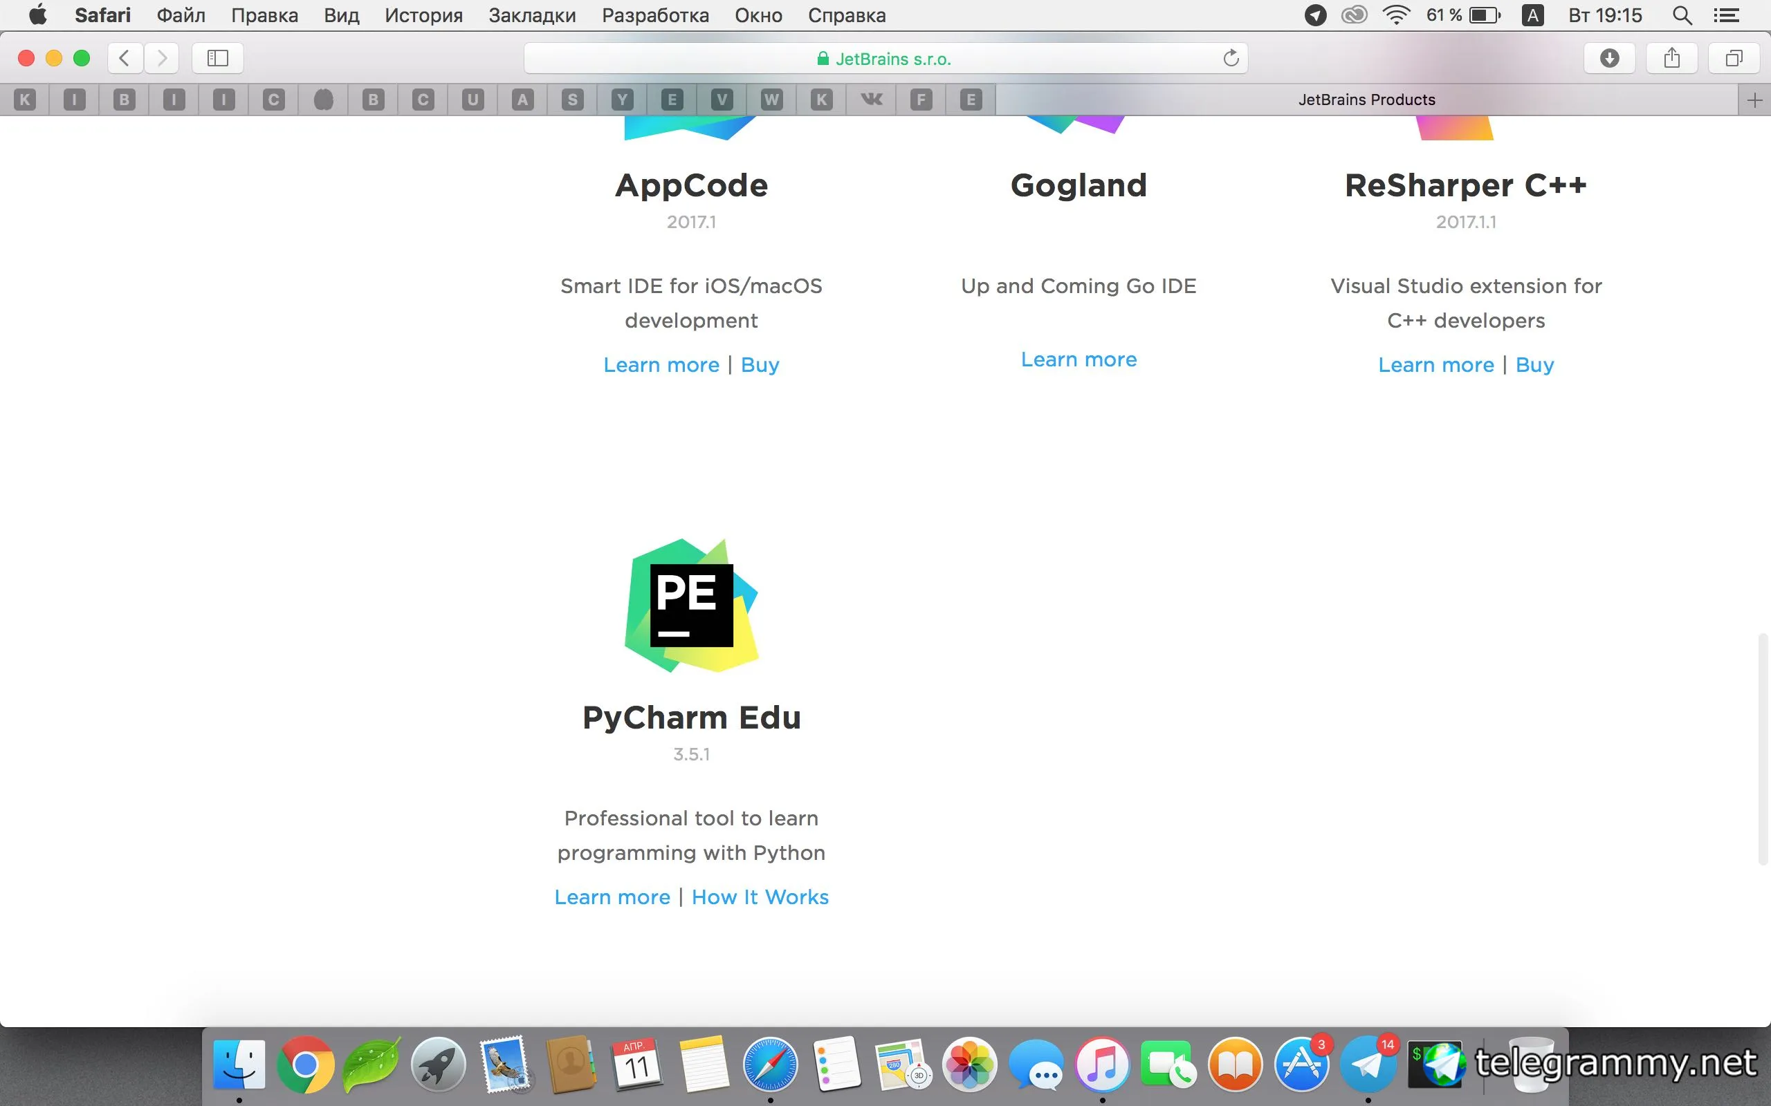Click the Creative Cloud menu bar icon
Image resolution: width=1771 pixels, height=1106 pixels.
point(1355,15)
